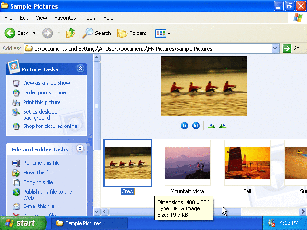Image resolution: width=307 pixels, height=230 pixels.
Task: Open the Edit menu
Action: pos(24,18)
